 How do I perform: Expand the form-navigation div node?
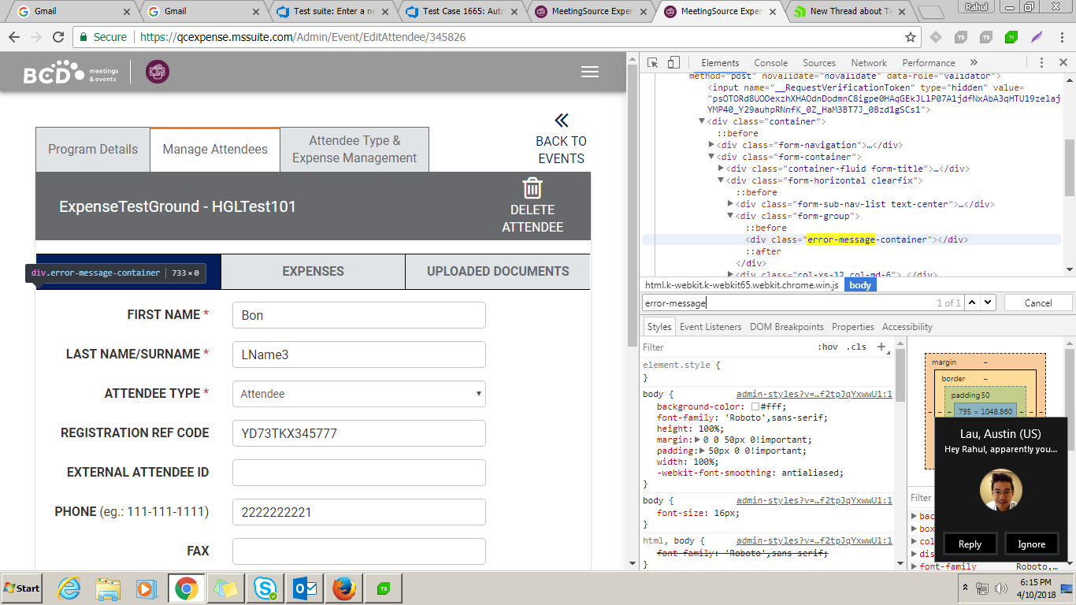point(712,145)
